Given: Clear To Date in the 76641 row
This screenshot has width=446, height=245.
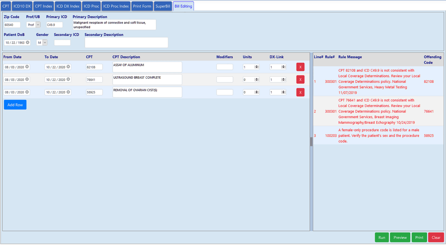Looking at the screenshot, I should [x=68, y=79].
